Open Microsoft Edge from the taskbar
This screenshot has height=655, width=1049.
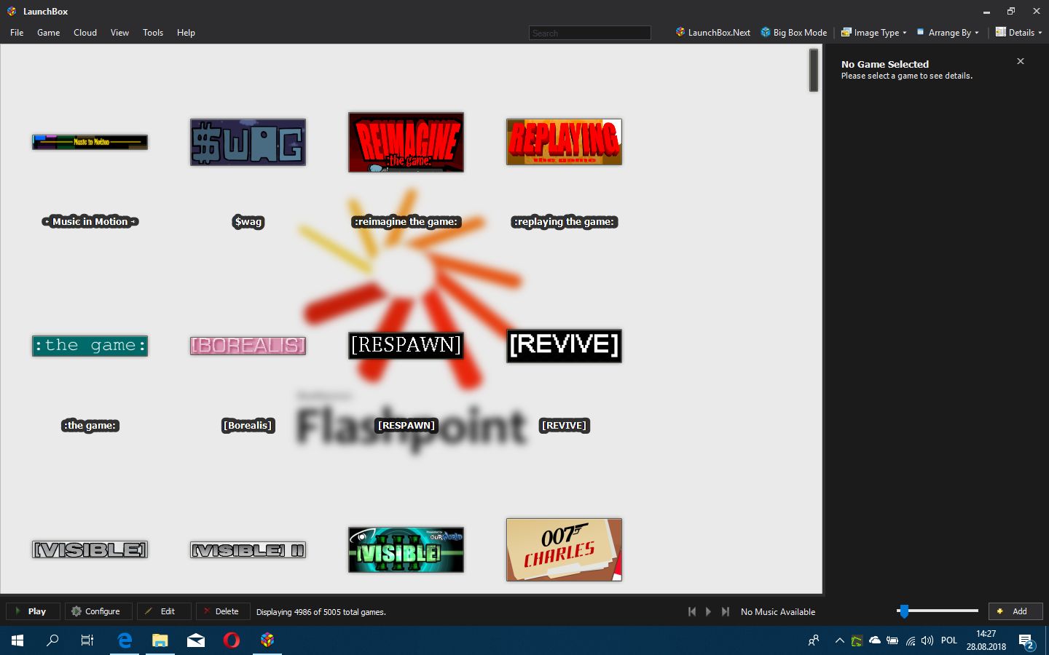(125, 640)
